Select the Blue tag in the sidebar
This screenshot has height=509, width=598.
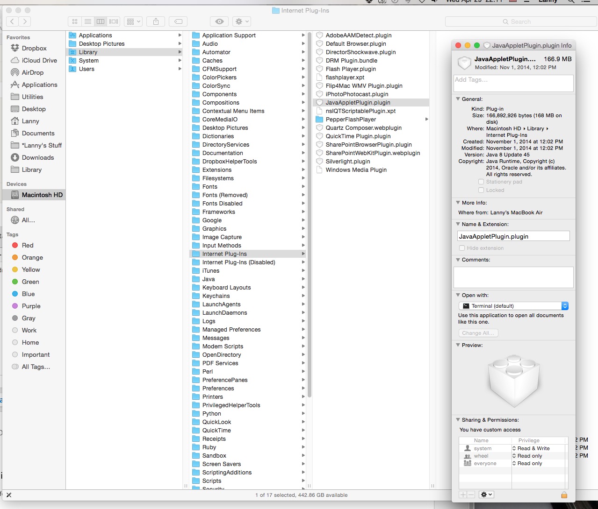(28, 294)
